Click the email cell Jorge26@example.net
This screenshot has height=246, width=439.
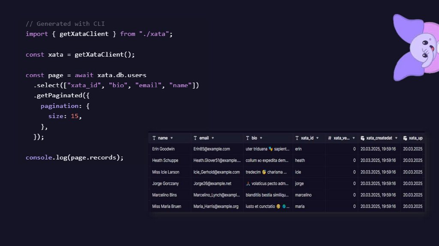coord(212,183)
